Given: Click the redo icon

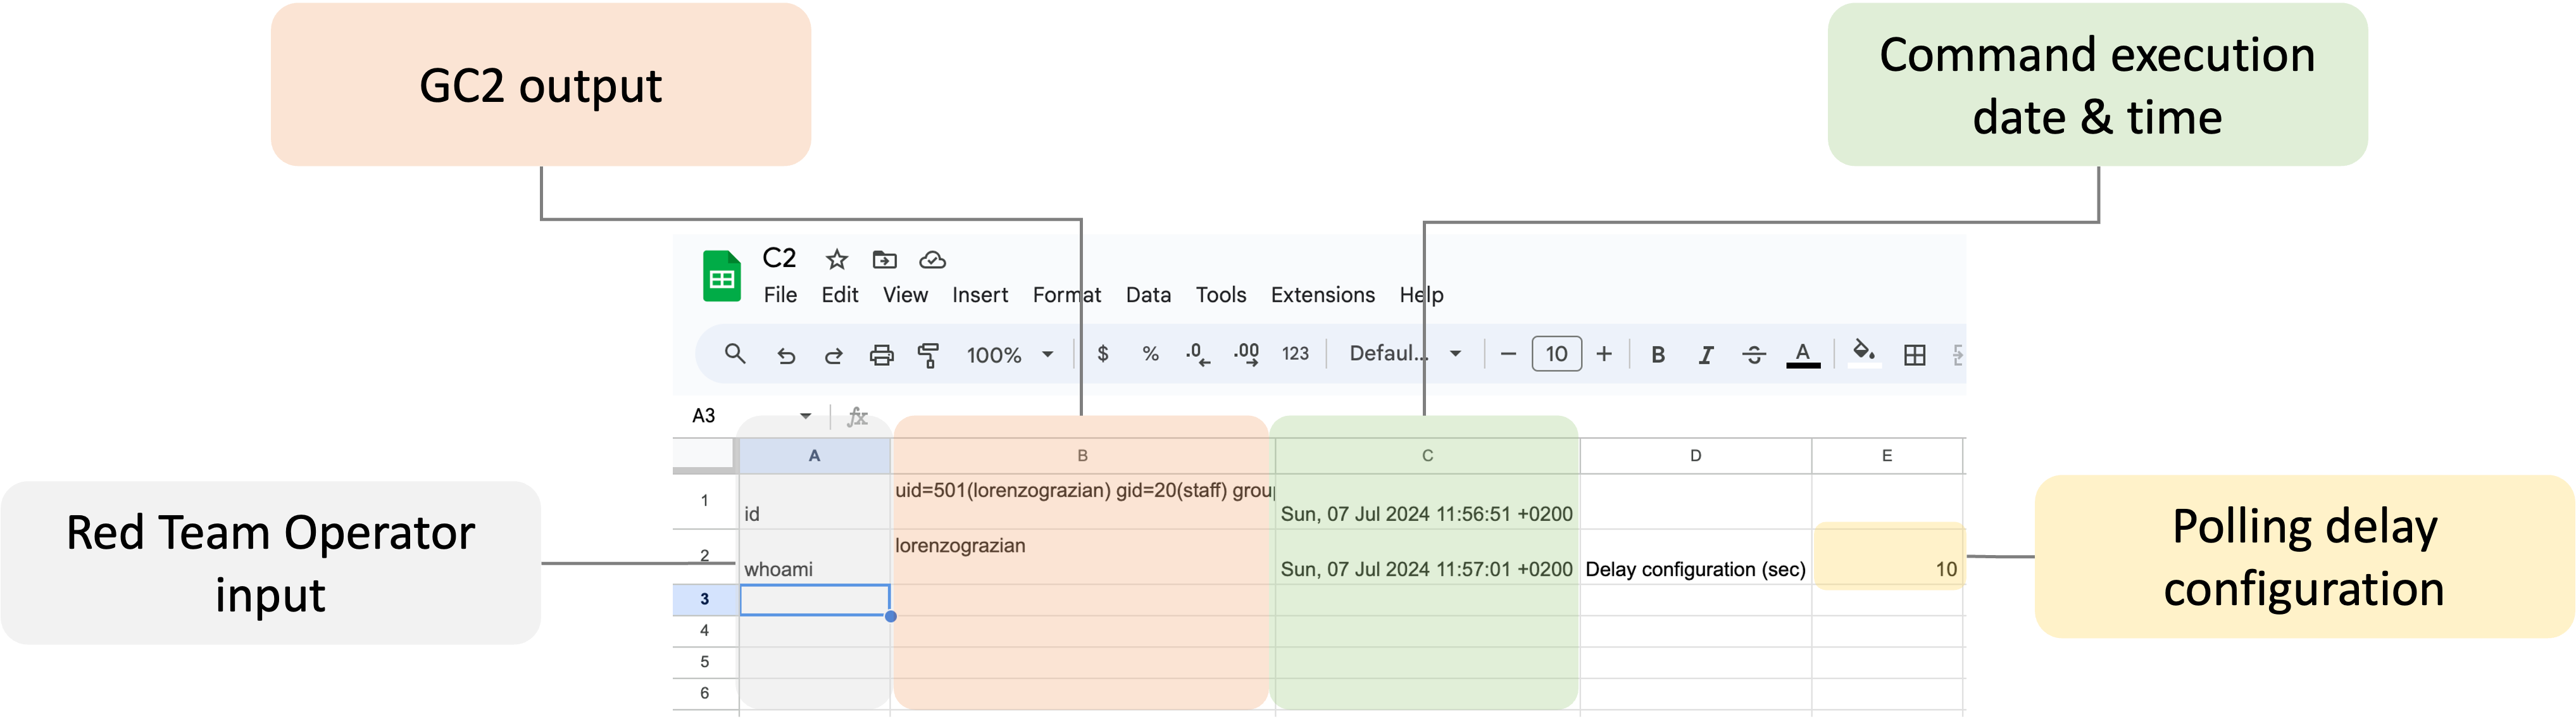Looking at the screenshot, I should (x=833, y=355).
